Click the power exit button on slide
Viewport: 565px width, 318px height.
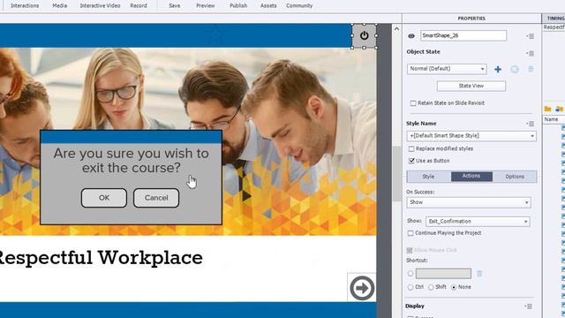point(365,35)
